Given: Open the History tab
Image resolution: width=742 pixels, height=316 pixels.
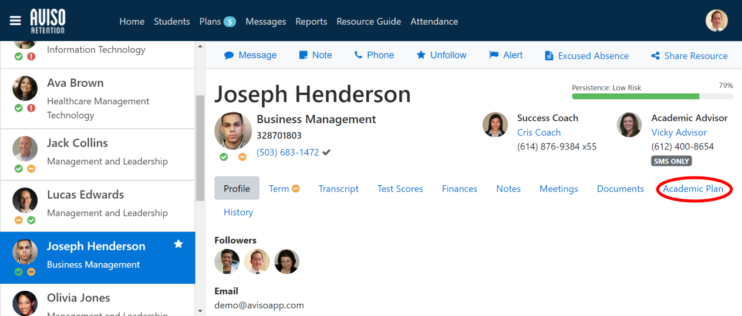Looking at the screenshot, I should click(x=238, y=212).
